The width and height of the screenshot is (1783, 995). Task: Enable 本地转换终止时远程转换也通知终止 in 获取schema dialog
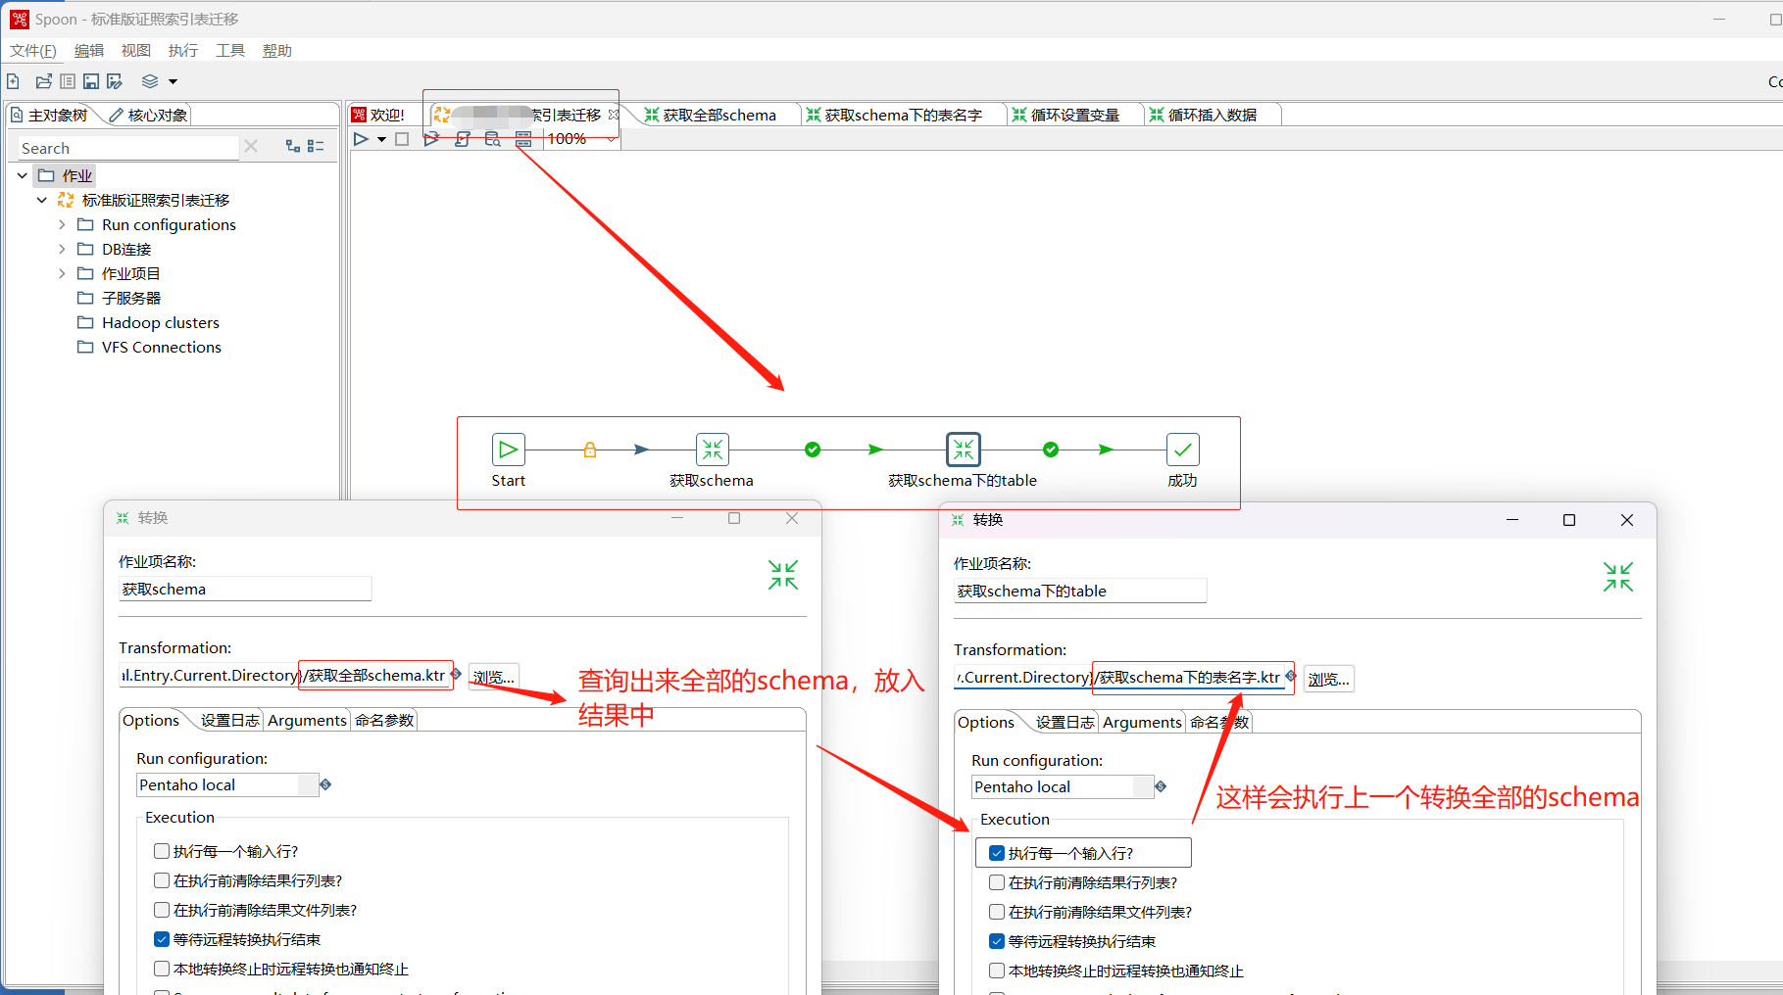pos(162,969)
